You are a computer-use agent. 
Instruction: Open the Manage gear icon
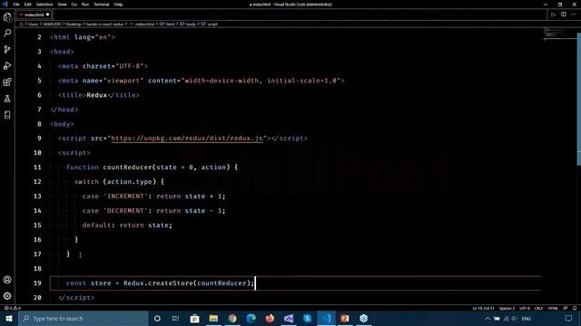coord(7,296)
